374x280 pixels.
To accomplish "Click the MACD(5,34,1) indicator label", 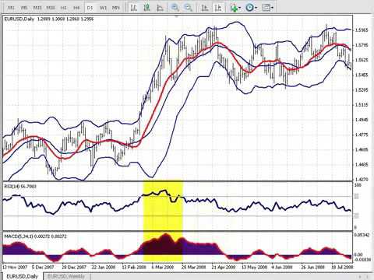I will click(35, 236).
